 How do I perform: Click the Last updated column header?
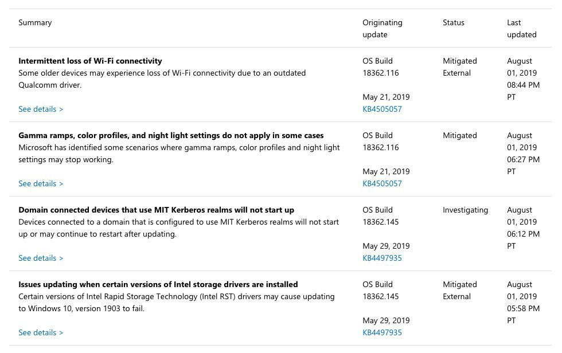tap(521, 28)
